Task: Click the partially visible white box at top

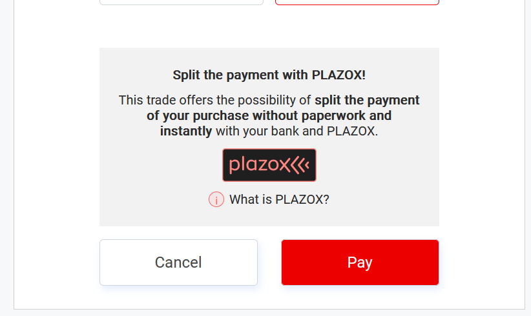Action: point(182,2)
